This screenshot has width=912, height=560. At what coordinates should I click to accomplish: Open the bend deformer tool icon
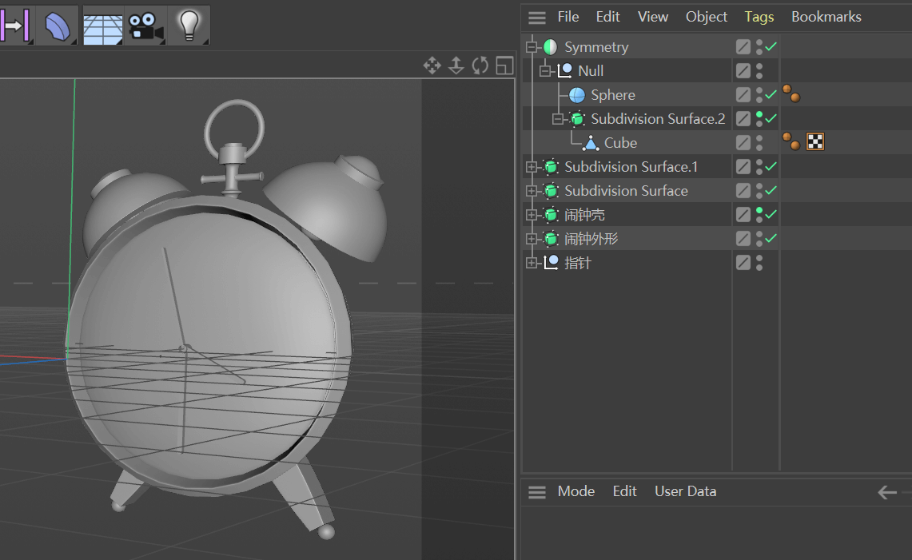pyautogui.click(x=58, y=26)
